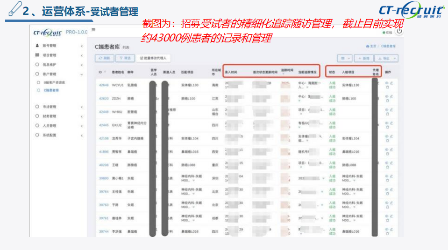Click the power logout icon

tap(399, 32)
